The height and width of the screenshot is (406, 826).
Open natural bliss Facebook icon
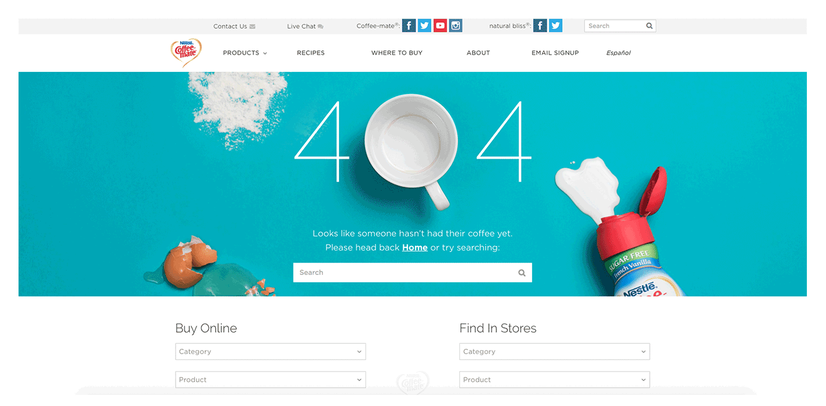click(x=540, y=26)
